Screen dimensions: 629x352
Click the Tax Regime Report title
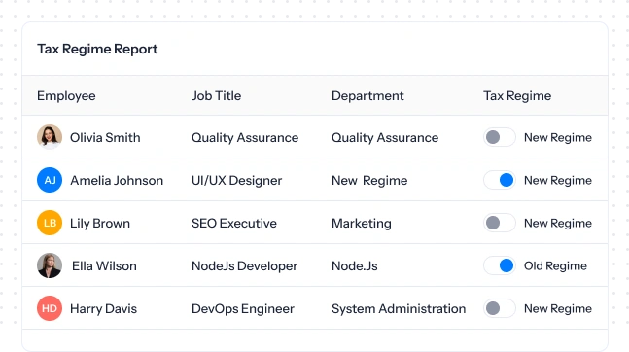97,49
